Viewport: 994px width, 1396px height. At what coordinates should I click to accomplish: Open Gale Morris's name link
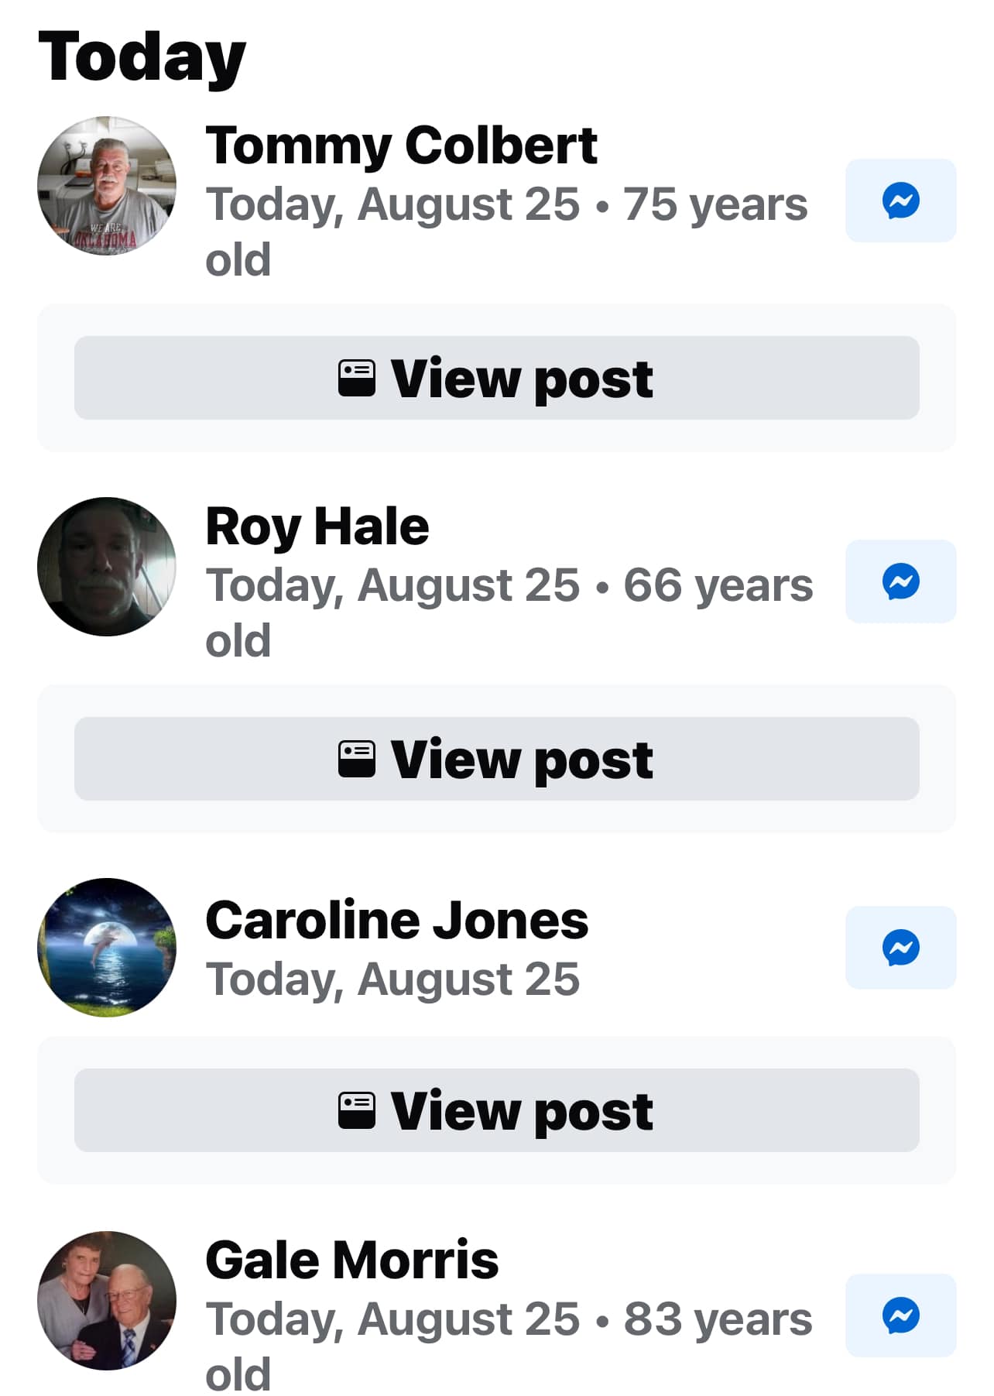click(352, 1261)
